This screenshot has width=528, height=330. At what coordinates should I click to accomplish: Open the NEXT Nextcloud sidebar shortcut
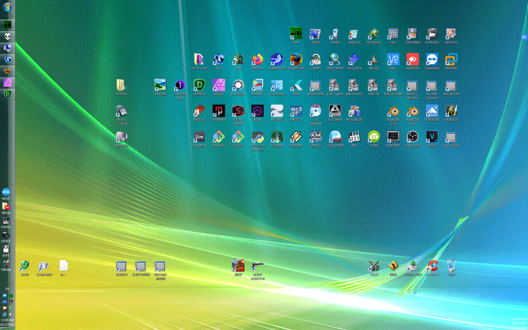6,194
